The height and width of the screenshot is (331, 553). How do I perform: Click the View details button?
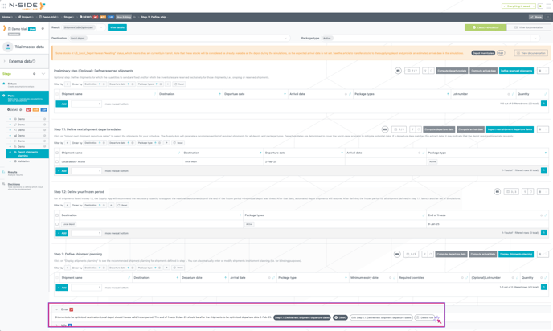(x=117, y=27)
